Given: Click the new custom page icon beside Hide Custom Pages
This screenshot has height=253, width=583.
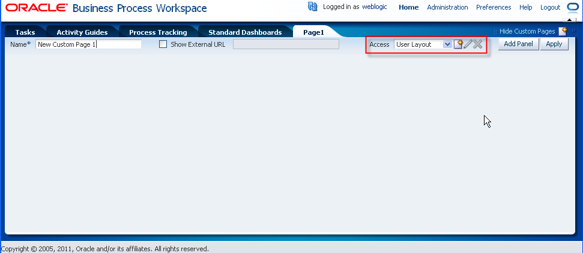Looking at the screenshot, I should (563, 31).
